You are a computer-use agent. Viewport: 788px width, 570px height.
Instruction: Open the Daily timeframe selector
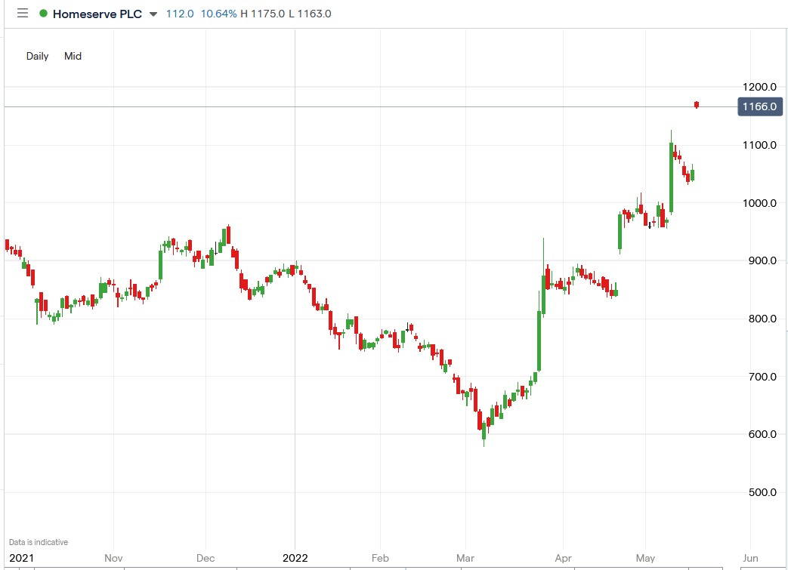point(36,56)
